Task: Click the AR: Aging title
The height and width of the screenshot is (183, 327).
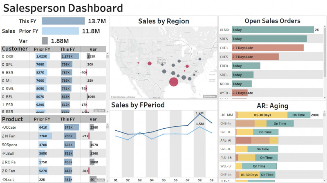Action: click(272, 106)
